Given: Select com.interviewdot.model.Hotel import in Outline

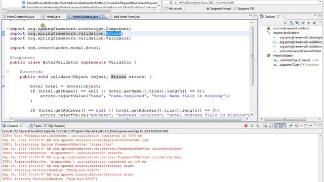Looking at the screenshot, I should pos(300,51).
